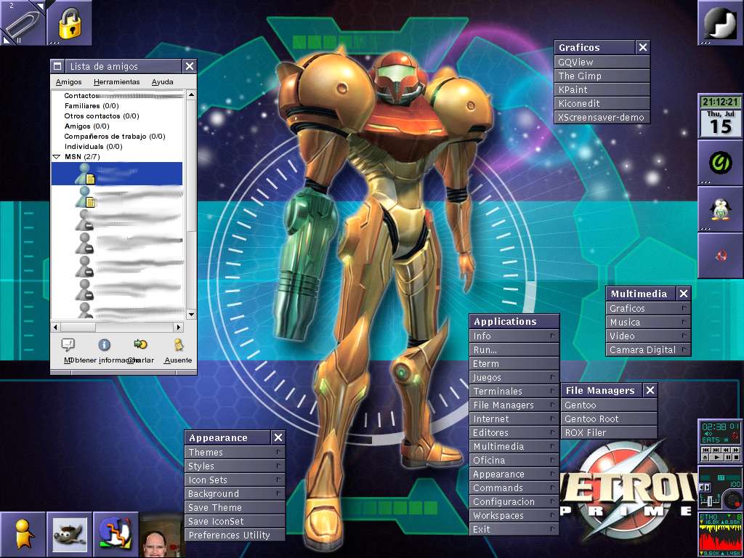Expand Workspaces submenu
Viewport: 744px width, 558px height.
click(x=514, y=515)
